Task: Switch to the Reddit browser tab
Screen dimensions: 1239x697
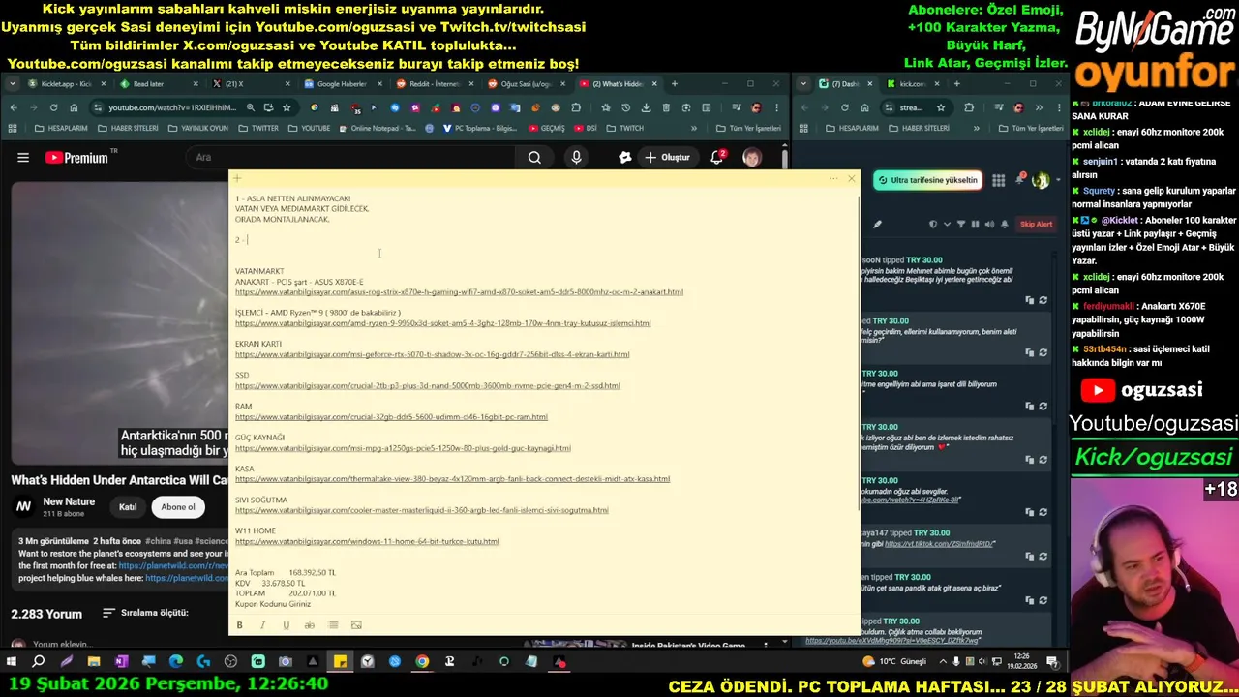Action: [x=433, y=84]
